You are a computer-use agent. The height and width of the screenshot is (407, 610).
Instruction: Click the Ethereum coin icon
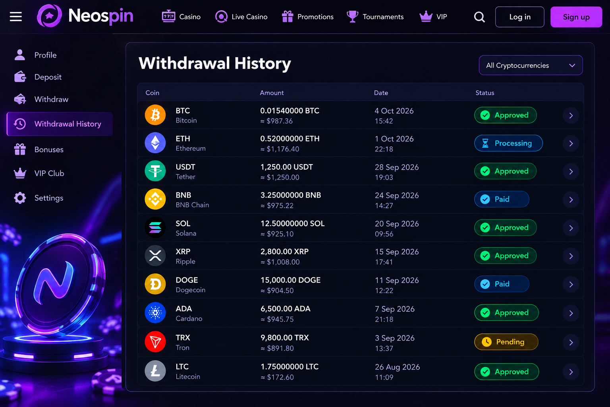click(155, 143)
